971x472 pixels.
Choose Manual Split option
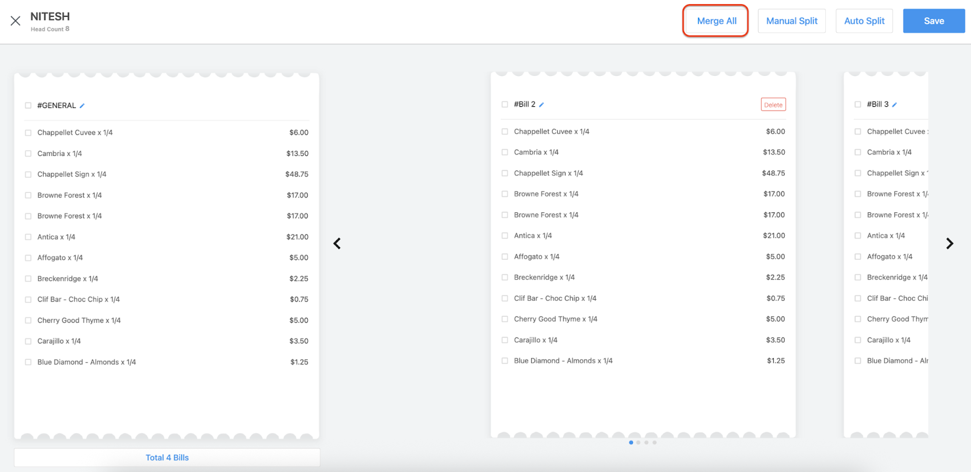coord(791,21)
